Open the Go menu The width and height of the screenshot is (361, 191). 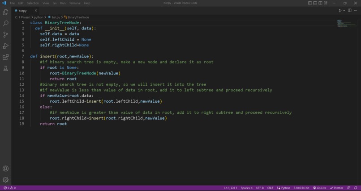(55, 3)
